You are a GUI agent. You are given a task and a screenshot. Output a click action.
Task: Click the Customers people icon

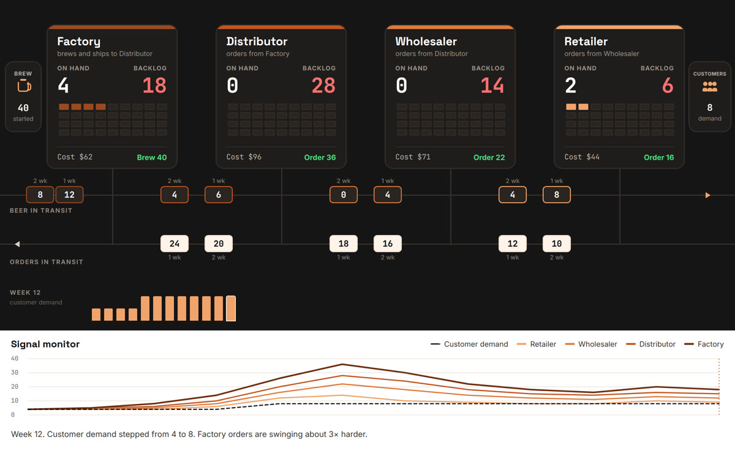[710, 87]
